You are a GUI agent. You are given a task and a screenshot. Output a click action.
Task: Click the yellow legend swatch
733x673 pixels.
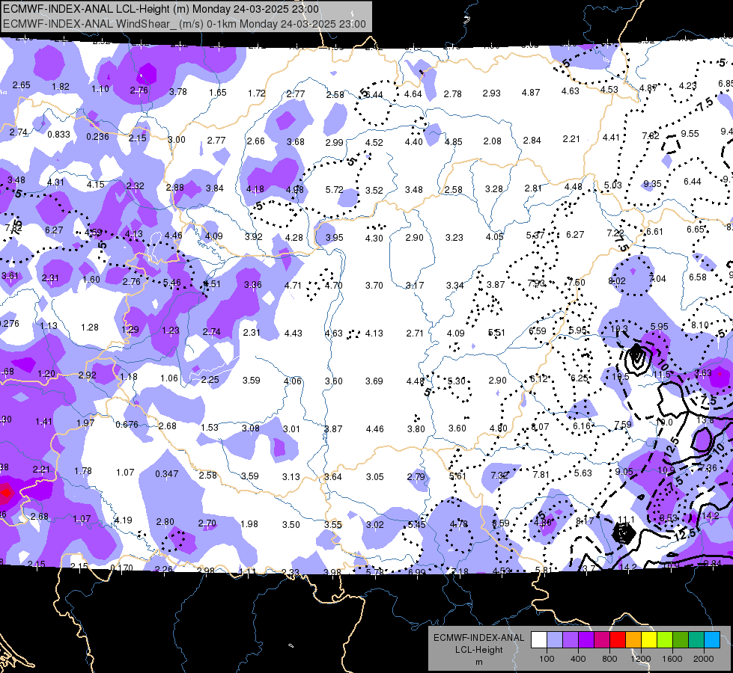(649, 640)
